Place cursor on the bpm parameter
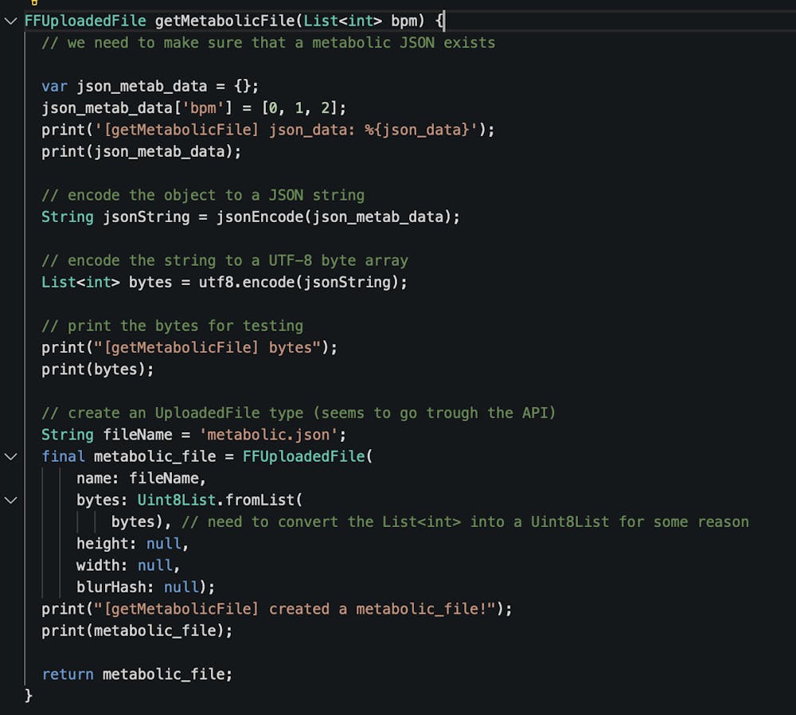796x715 pixels. click(404, 21)
